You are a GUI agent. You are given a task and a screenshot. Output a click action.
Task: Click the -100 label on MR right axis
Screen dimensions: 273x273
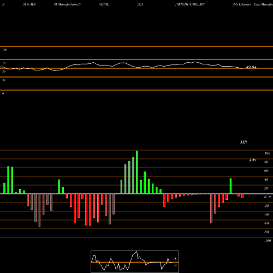268,241
